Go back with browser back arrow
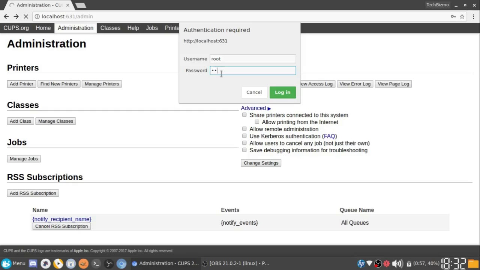Screen dimensions: 480x270 (6, 16)
